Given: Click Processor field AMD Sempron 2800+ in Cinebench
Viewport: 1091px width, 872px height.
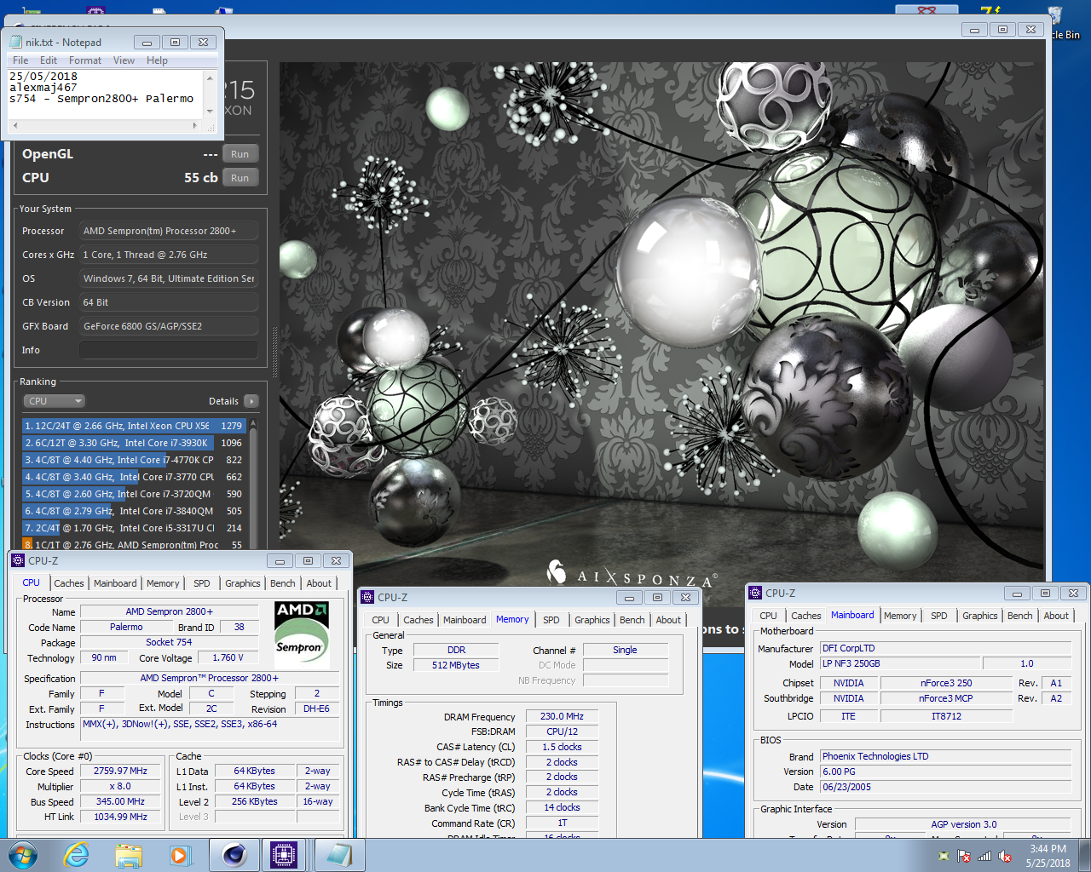Looking at the screenshot, I should pos(169,231).
